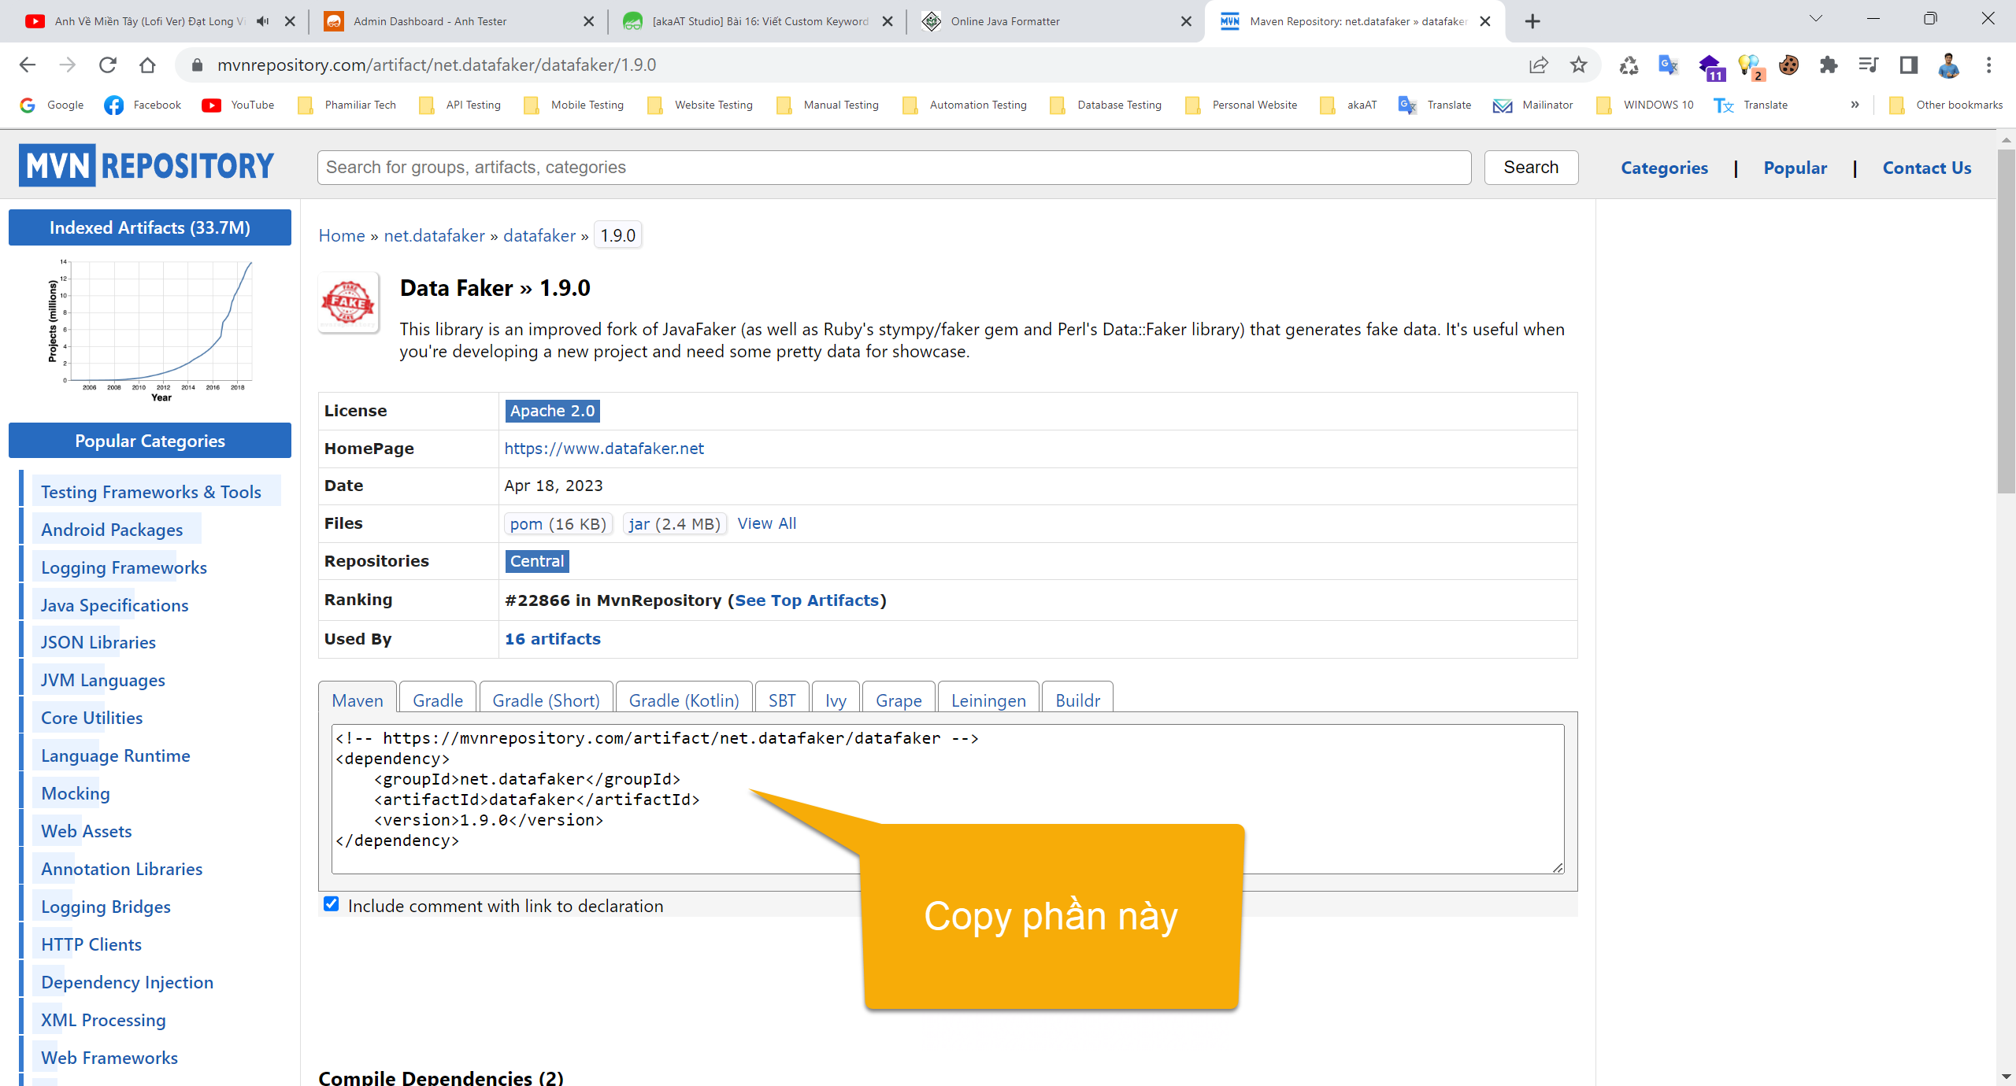2016x1086 pixels.
Task: Open a new browser tab
Action: [1532, 21]
